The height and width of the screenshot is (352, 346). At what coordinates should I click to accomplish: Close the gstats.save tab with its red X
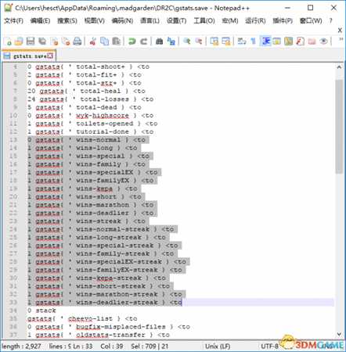click(x=50, y=56)
